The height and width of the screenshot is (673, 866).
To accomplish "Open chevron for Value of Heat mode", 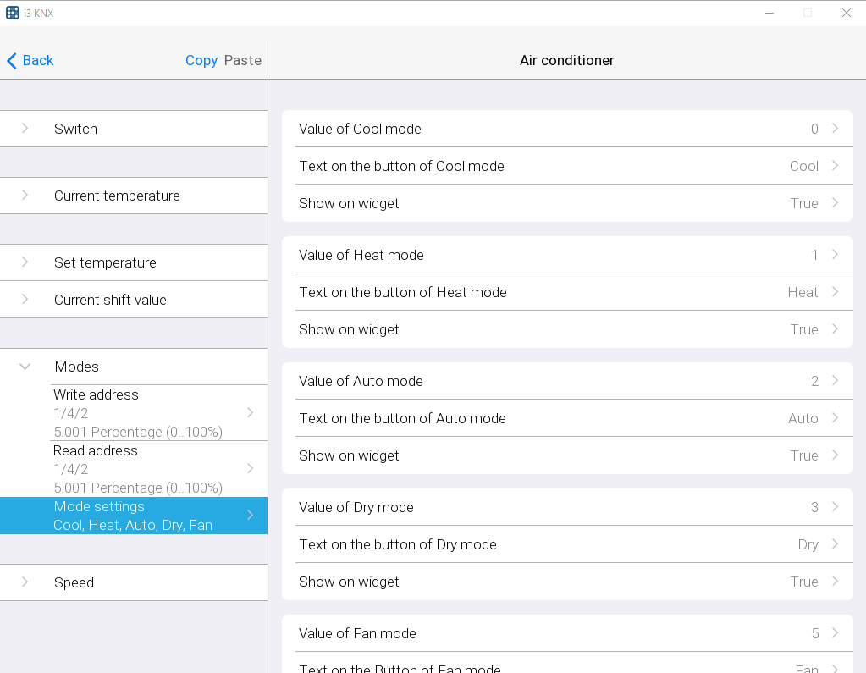I will 835,255.
